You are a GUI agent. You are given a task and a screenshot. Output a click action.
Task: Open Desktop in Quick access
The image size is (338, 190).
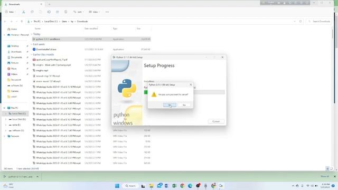pos(15,46)
